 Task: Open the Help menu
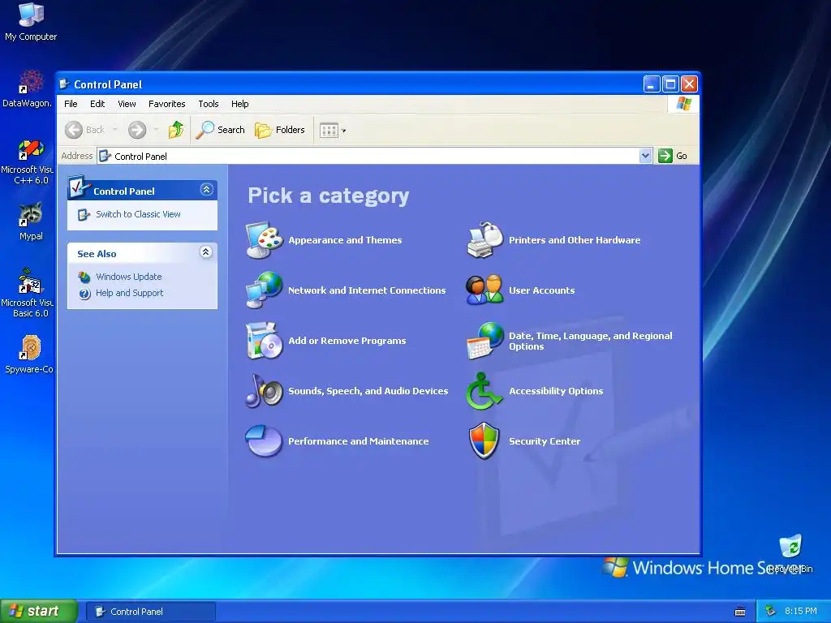tap(239, 104)
